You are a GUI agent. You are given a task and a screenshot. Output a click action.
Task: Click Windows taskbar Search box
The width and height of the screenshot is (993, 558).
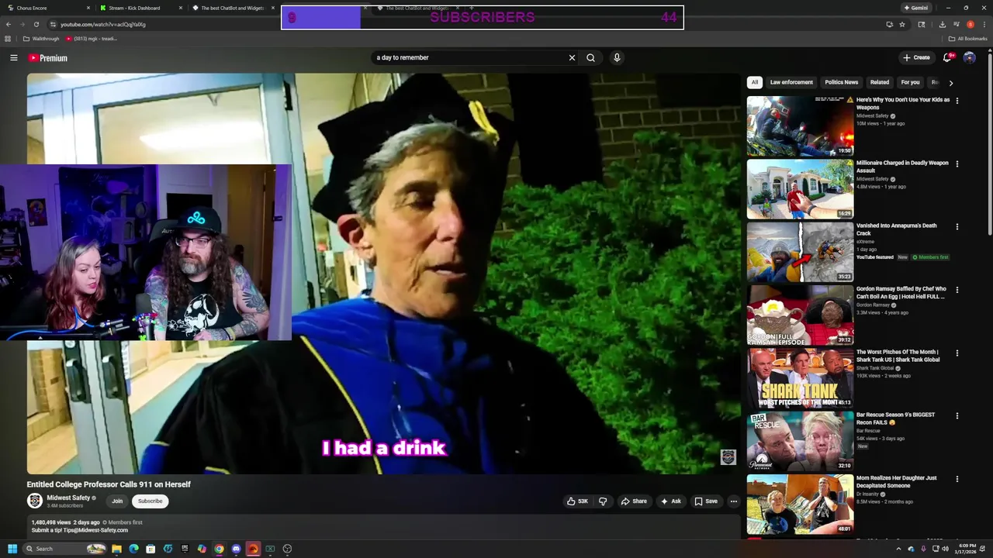64,549
